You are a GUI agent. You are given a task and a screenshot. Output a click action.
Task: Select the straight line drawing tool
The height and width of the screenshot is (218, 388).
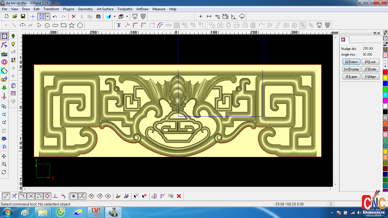pyautogui.click(x=14, y=25)
